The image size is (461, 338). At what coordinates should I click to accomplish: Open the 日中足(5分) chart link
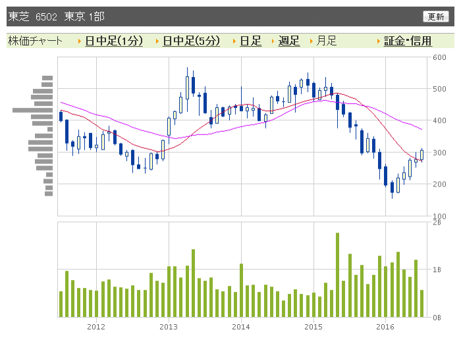click(191, 41)
